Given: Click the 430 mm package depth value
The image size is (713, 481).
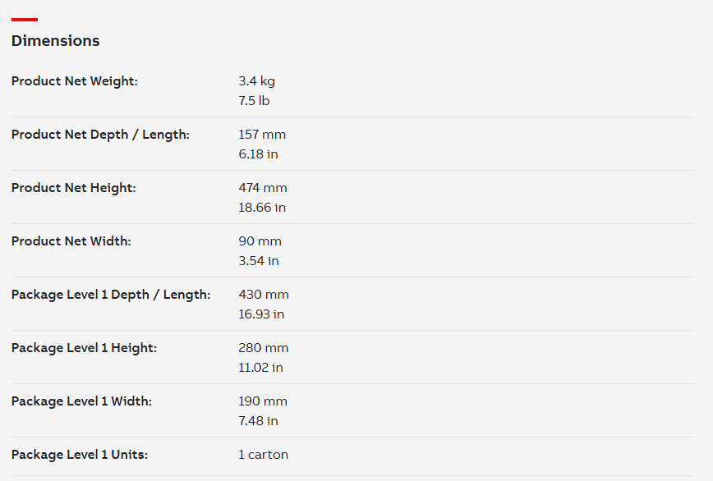Looking at the screenshot, I should point(264,295).
